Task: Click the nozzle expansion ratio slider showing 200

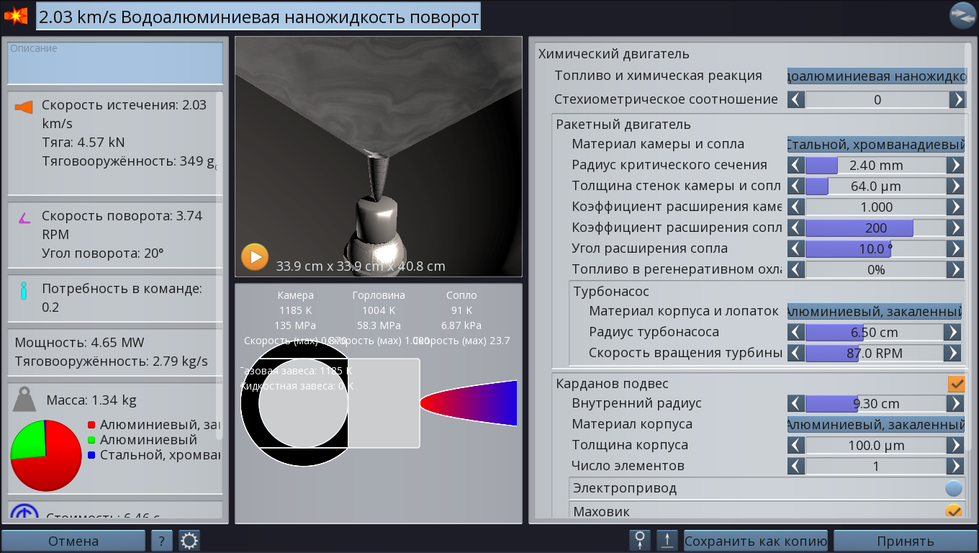Action: click(x=875, y=228)
